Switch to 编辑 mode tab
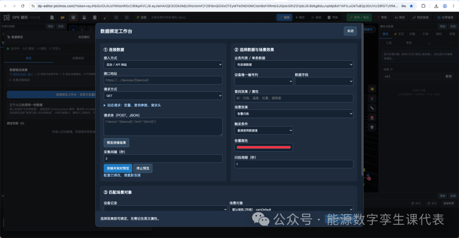459x238 pixels. (x=284, y=17)
